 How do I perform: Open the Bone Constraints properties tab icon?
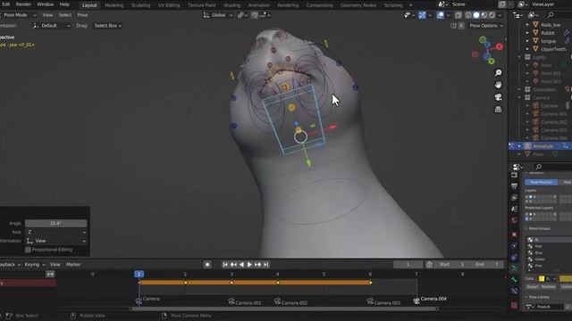click(515, 292)
